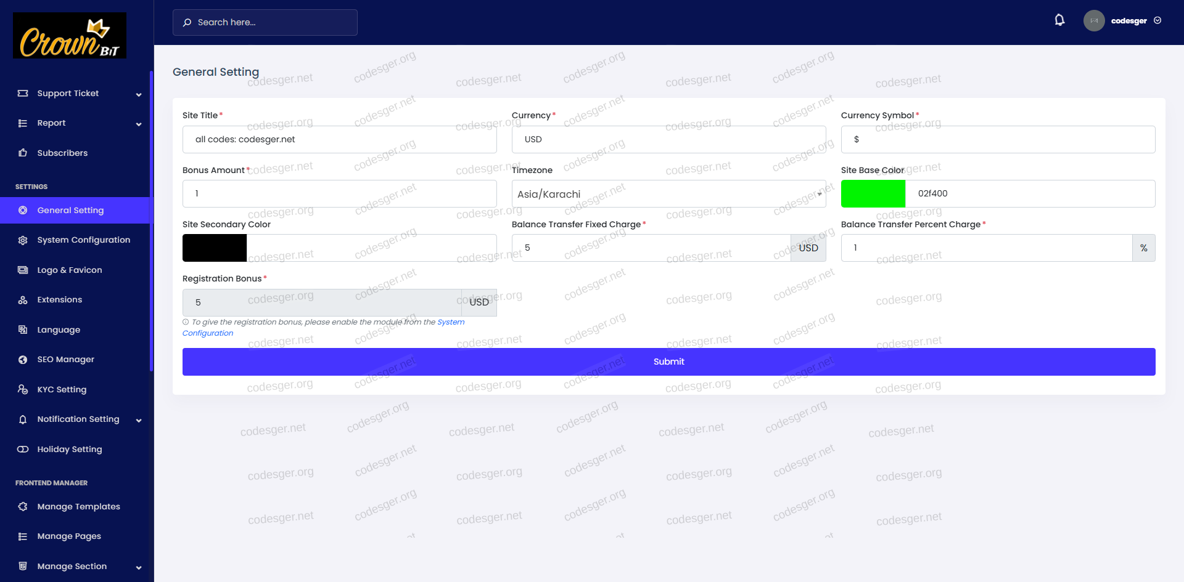Submit the general settings form
Viewport: 1184px width, 582px height.
[x=668, y=362]
